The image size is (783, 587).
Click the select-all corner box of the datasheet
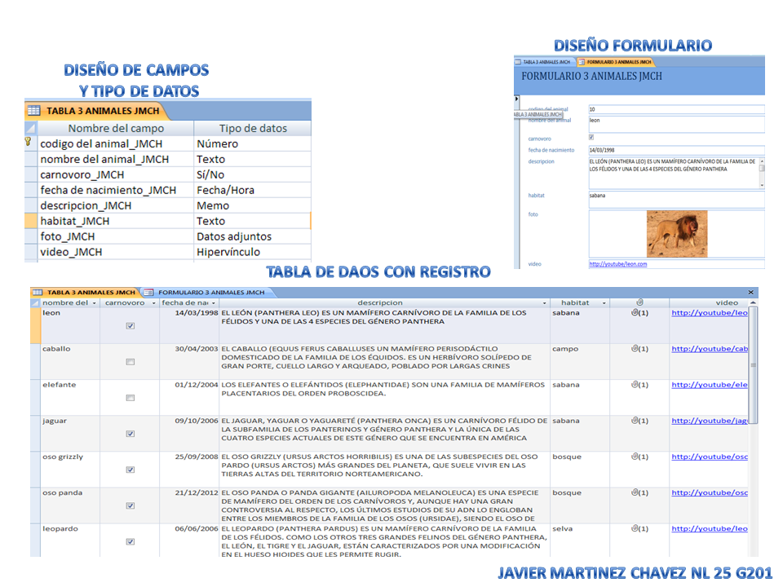(35, 302)
